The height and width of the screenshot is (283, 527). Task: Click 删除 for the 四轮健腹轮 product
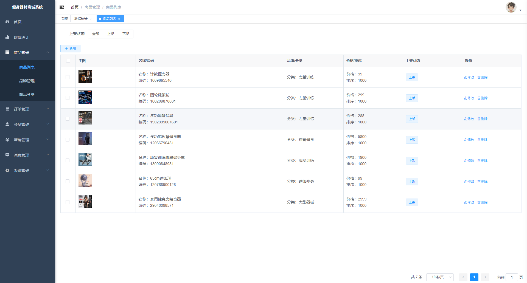point(483,98)
